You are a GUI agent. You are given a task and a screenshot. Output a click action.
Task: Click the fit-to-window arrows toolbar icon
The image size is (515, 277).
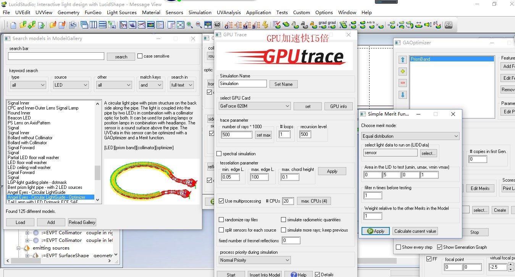(181, 25)
